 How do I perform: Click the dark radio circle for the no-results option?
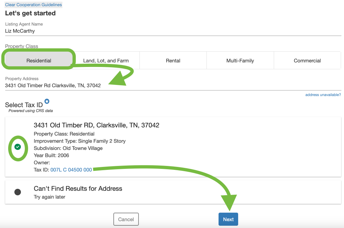tap(18, 192)
